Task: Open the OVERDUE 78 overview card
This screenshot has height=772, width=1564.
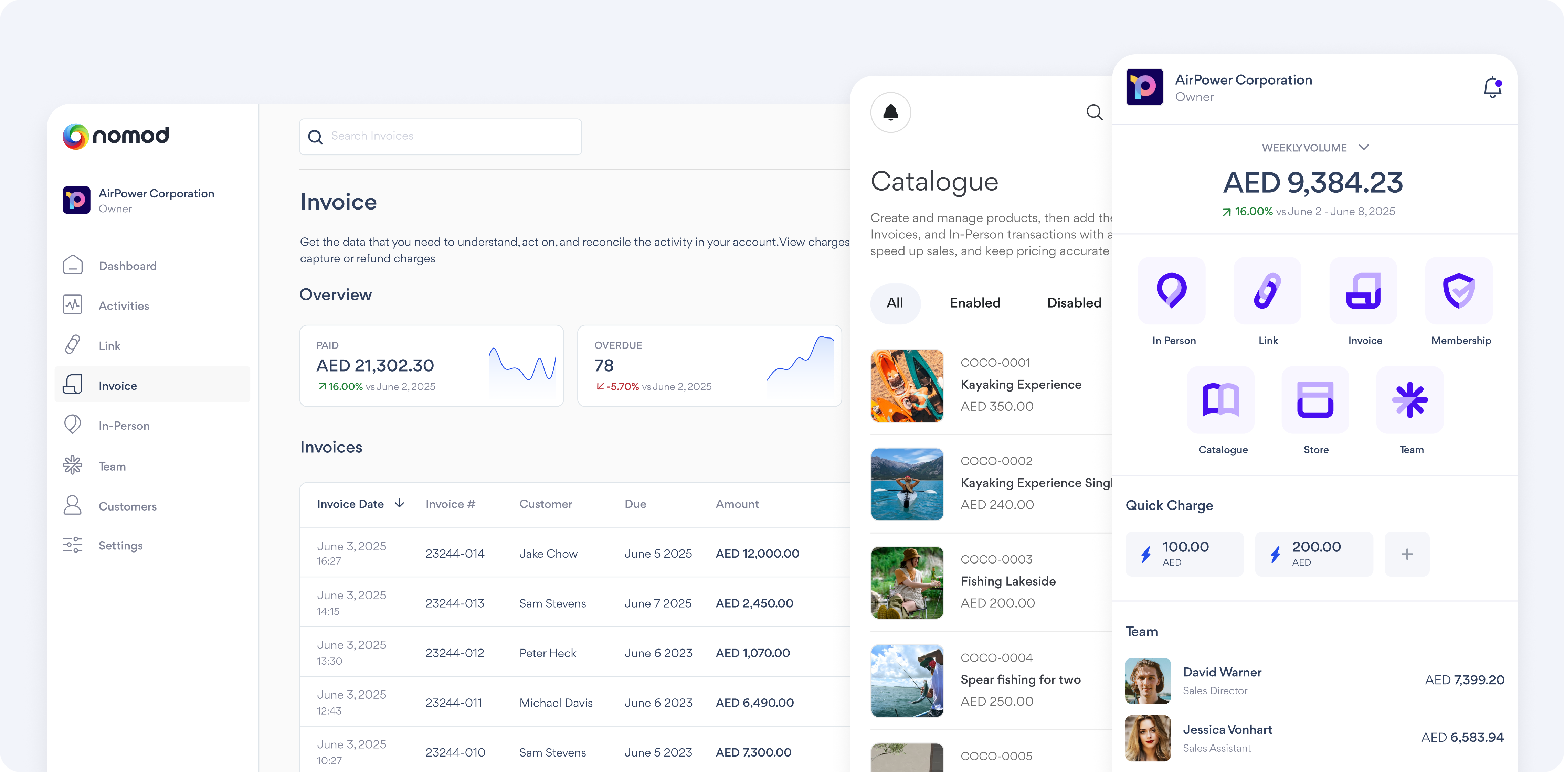Action: (709, 366)
